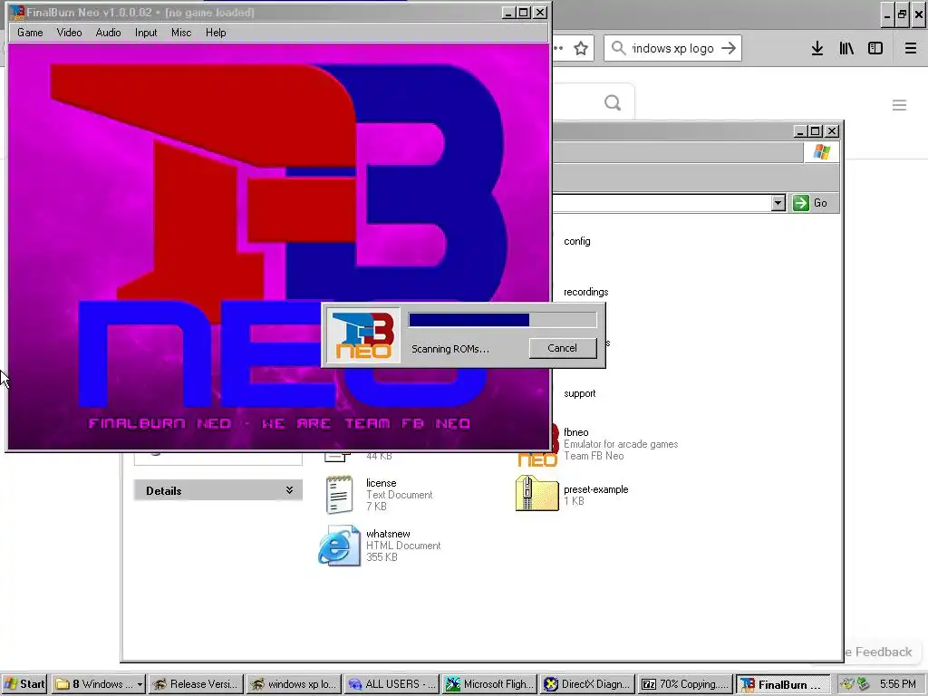Screen dimensions: 928x696
Task: Switch to DirectX Diagnostic taskbar window
Action: point(587,684)
